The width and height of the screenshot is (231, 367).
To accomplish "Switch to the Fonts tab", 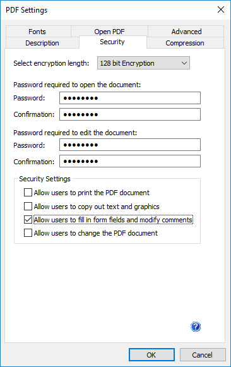I will (37, 32).
